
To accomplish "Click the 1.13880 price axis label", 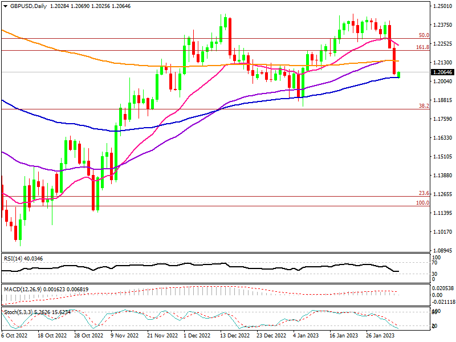I will [x=442, y=176].
